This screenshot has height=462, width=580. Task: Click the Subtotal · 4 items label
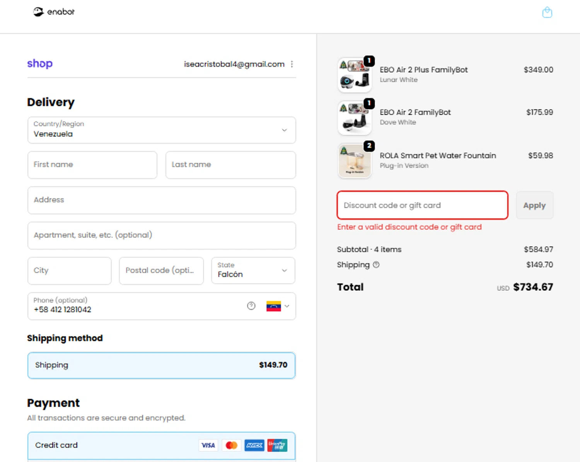pos(369,249)
